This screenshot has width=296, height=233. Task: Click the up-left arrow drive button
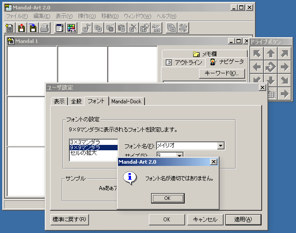(x=257, y=54)
